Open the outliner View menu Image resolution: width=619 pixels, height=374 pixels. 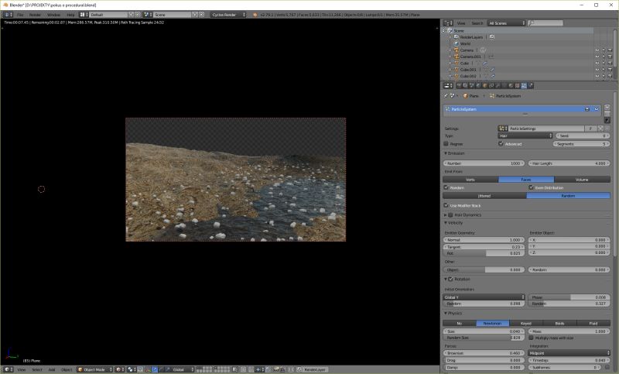tap(461, 23)
